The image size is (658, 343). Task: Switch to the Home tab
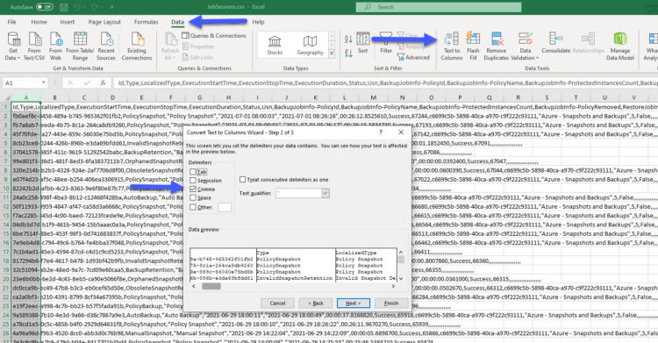tap(39, 22)
